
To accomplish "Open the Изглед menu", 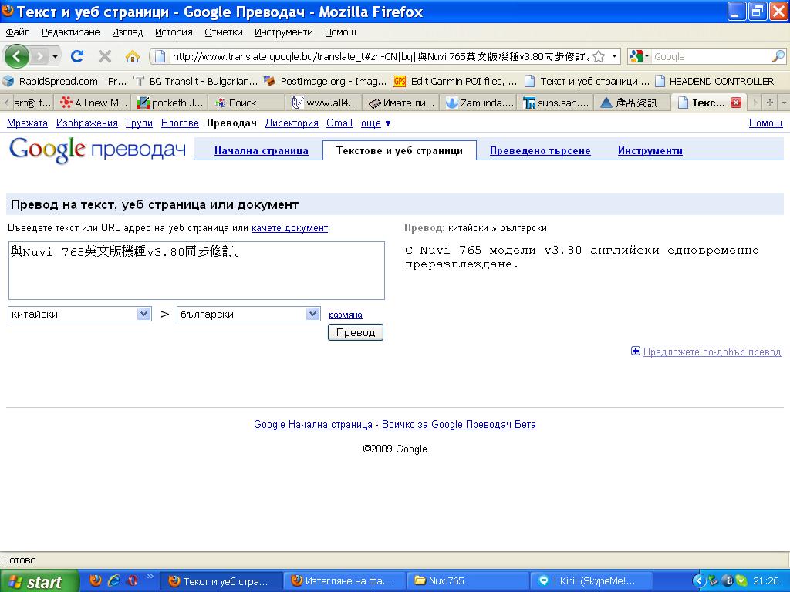I will pyautogui.click(x=127, y=32).
